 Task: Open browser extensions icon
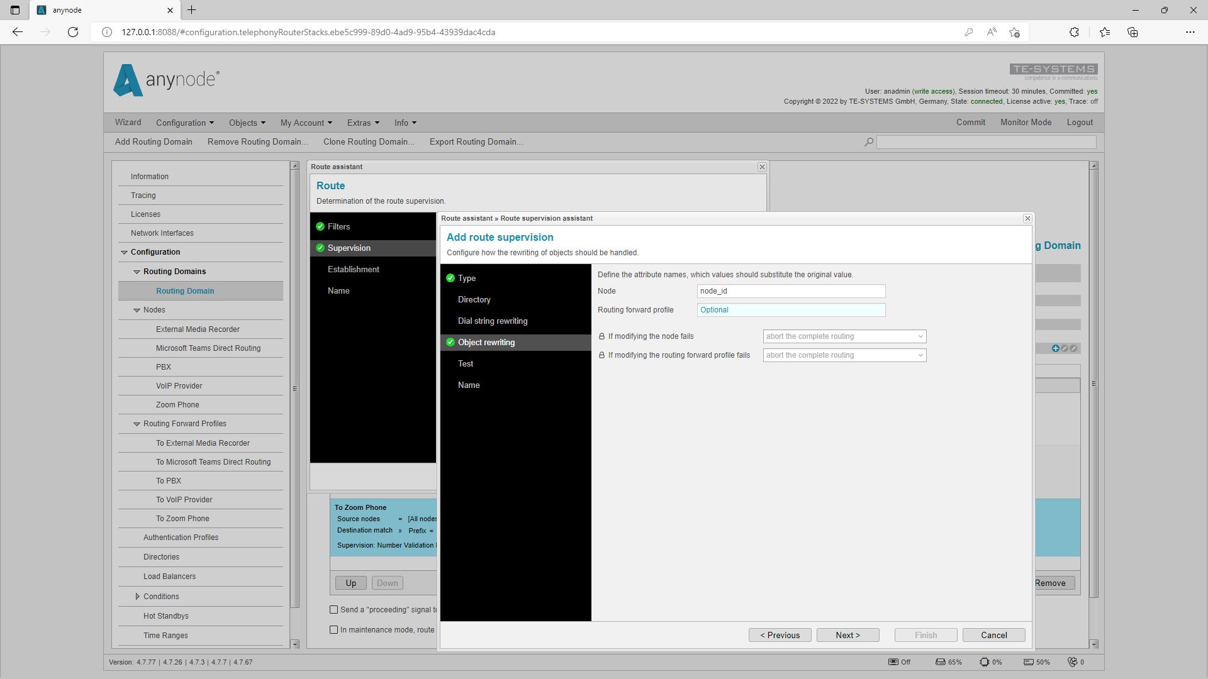[x=1074, y=32]
